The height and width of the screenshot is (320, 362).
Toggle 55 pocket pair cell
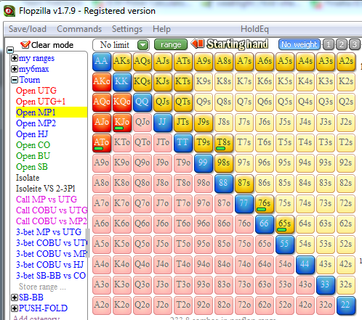285,245
